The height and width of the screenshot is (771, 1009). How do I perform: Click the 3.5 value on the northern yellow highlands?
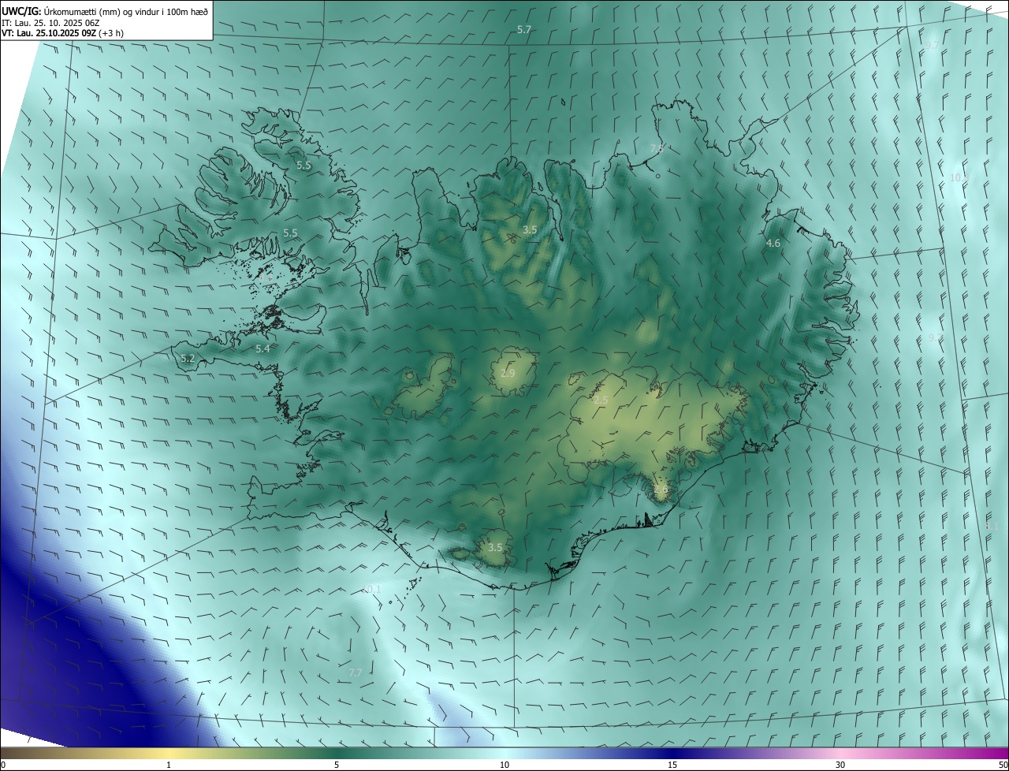tap(530, 230)
